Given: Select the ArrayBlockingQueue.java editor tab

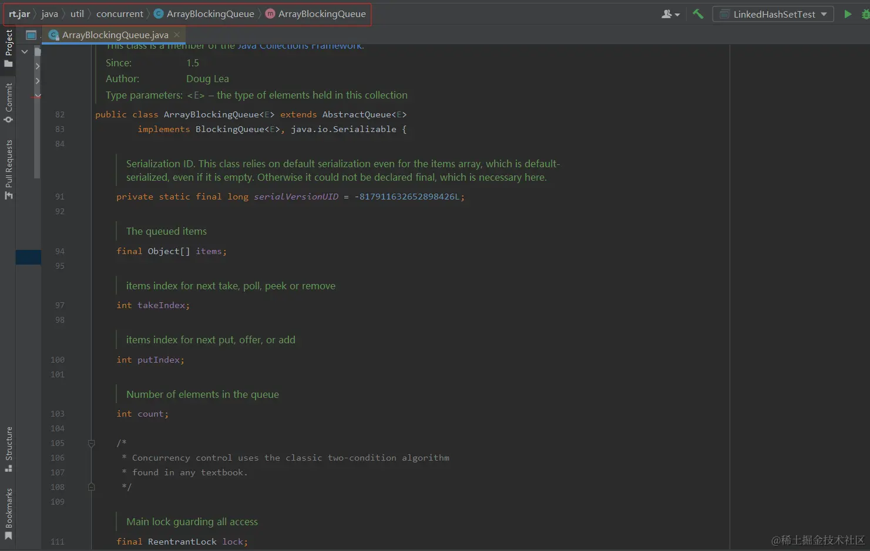Looking at the screenshot, I should (x=115, y=35).
